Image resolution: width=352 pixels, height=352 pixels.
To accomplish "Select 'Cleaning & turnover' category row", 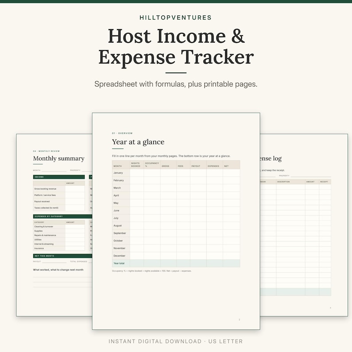I will tap(59, 227).
